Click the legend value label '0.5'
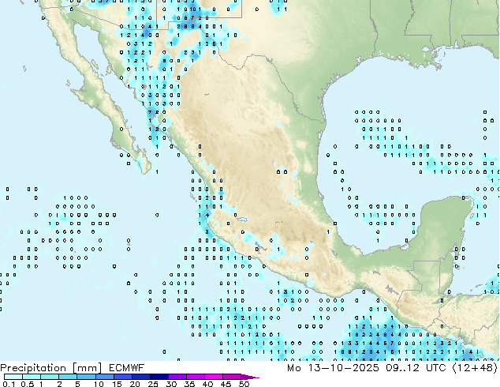This screenshot has width=500, height=387. point(28,384)
